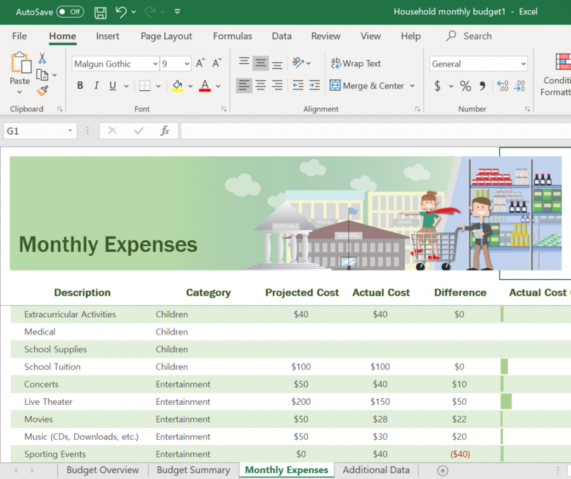This screenshot has width=571, height=479.
Task: Click the Format Painter brush icon
Action: click(42, 91)
